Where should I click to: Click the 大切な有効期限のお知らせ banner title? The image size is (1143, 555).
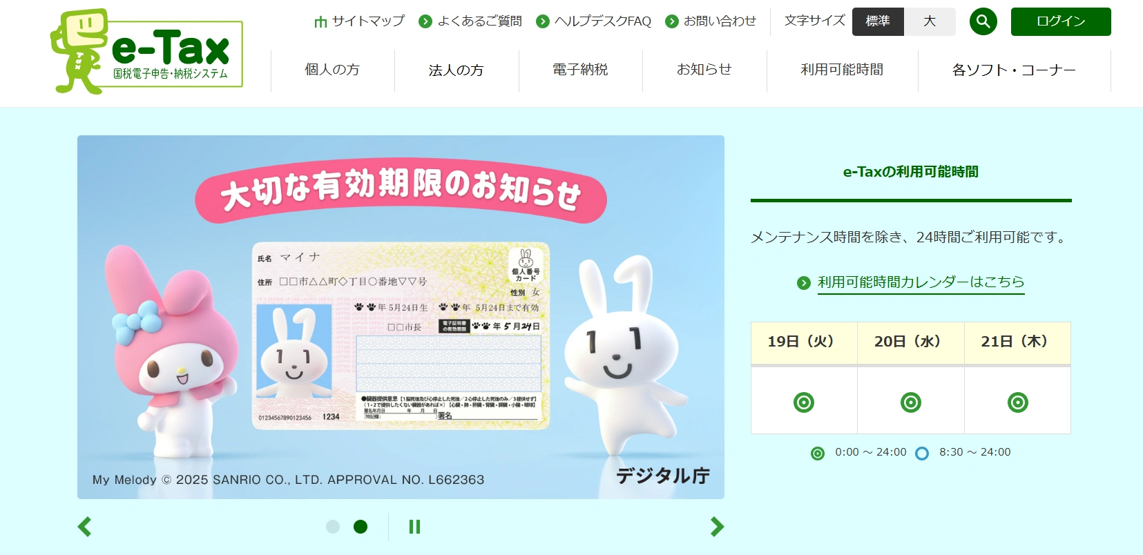click(401, 190)
